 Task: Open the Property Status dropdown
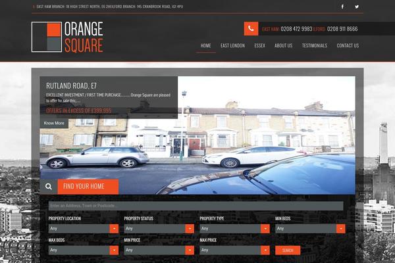click(159, 229)
